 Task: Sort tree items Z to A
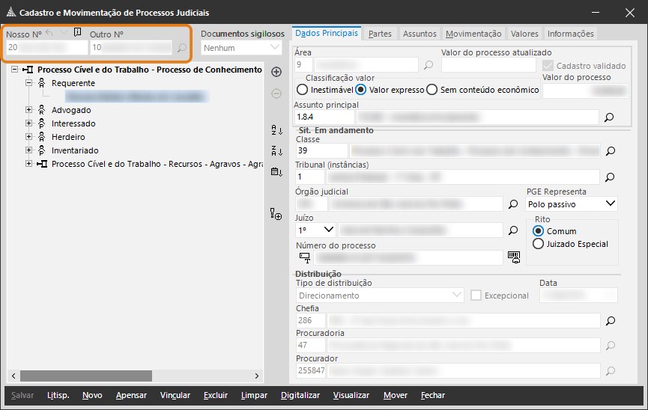click(276, 150)
